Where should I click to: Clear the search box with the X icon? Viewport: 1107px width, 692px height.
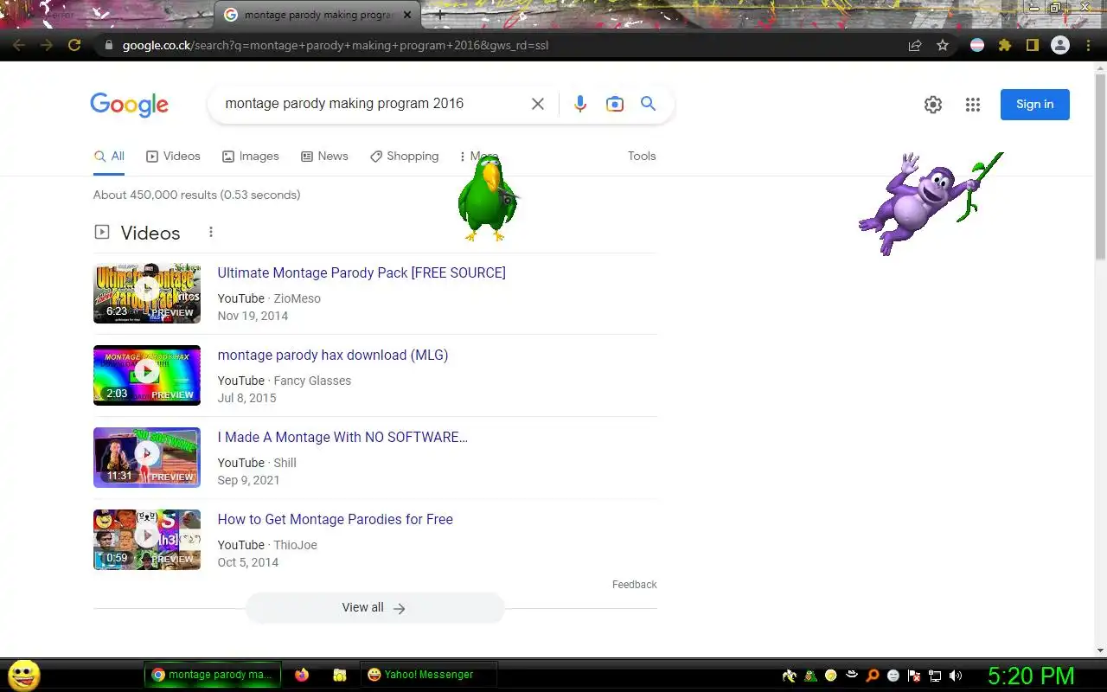537,104
